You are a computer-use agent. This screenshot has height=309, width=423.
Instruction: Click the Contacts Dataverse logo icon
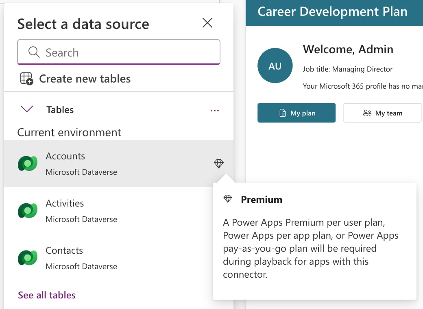tap(28, 258)
